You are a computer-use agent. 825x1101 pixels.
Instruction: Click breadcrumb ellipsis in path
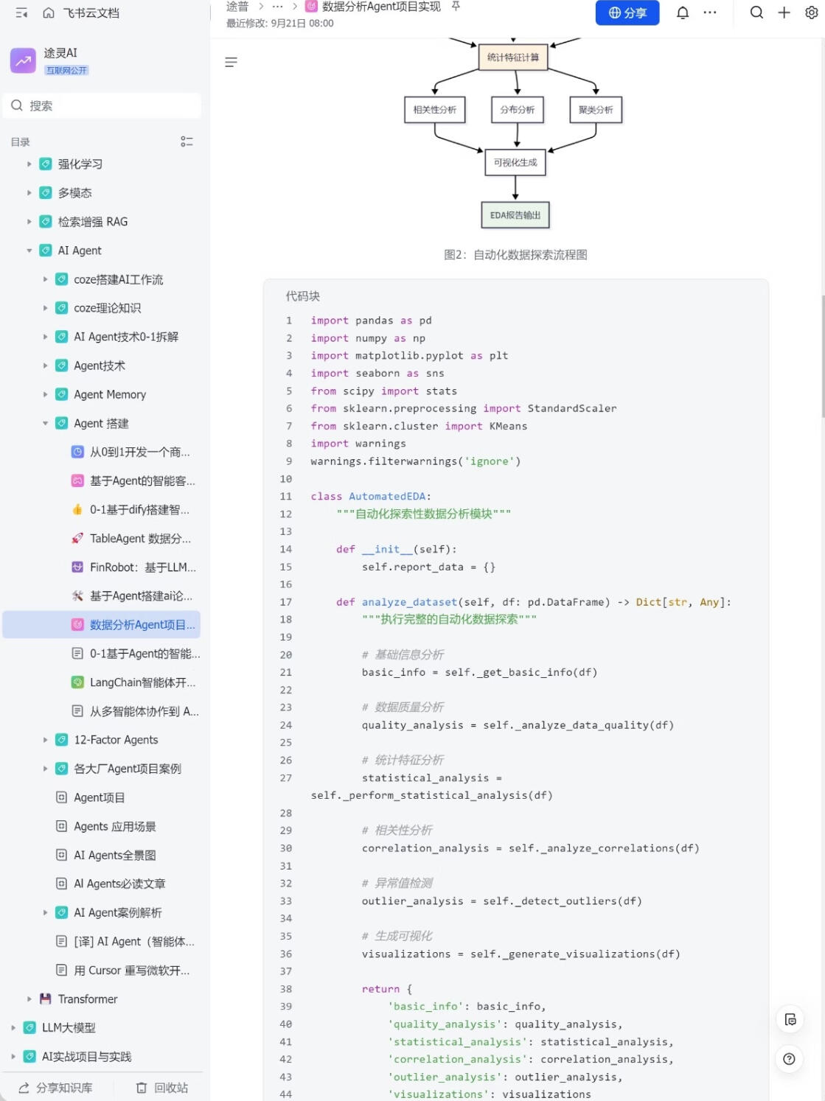pos(277,7)
